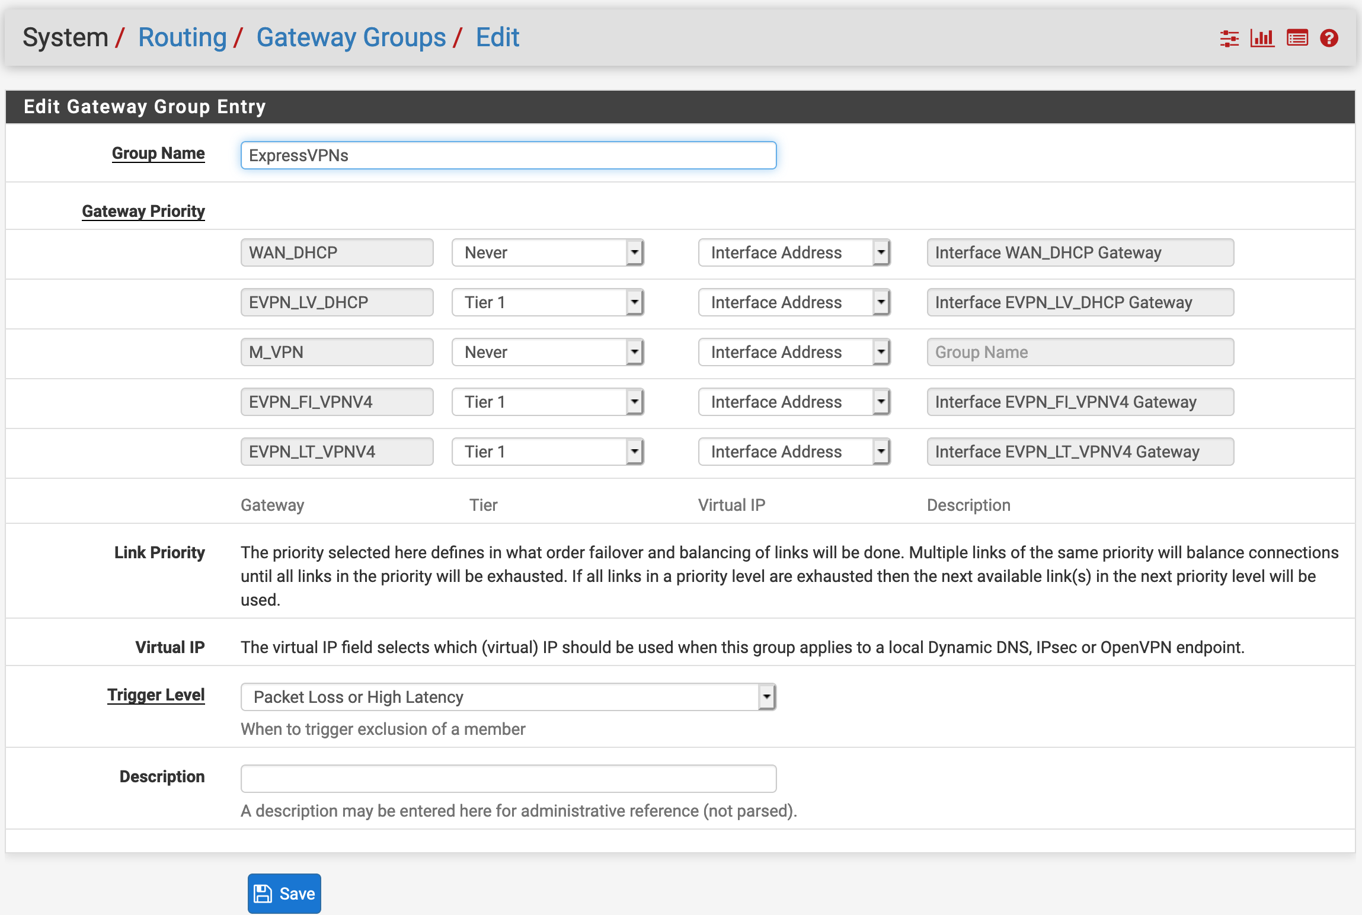Click the related log entries icon
1362x915 pixels.
pyautogui.click(x=1297, y=39)
